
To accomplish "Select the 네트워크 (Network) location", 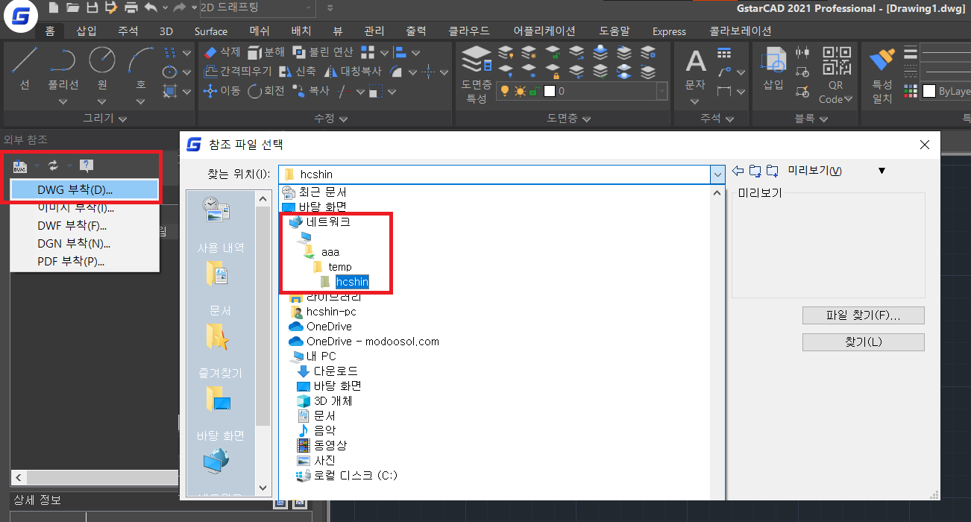I will (x=321, y=221).
